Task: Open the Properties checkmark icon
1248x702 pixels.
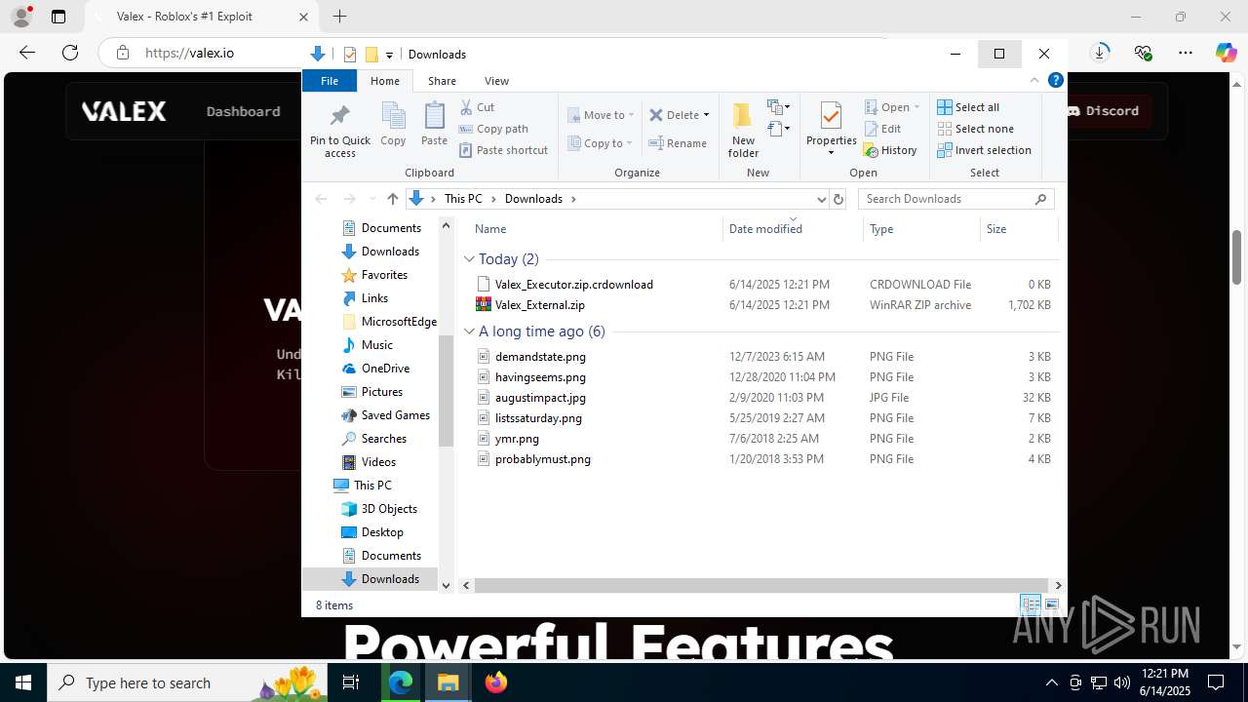Action: tap(831, 116)
